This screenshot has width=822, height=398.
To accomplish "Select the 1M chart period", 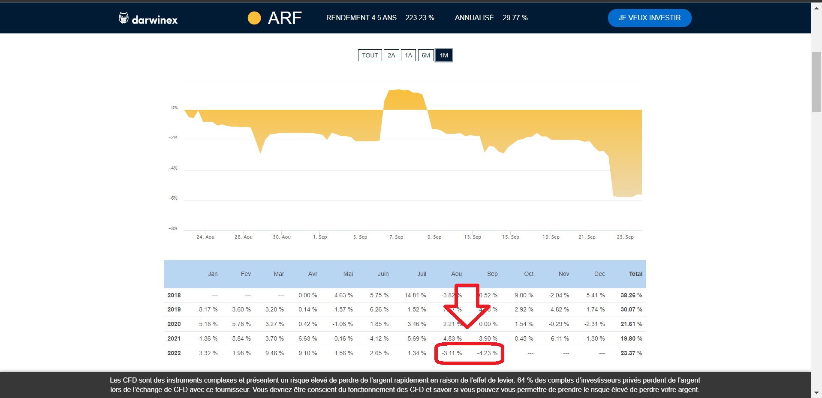I will (x=444, y=55).
